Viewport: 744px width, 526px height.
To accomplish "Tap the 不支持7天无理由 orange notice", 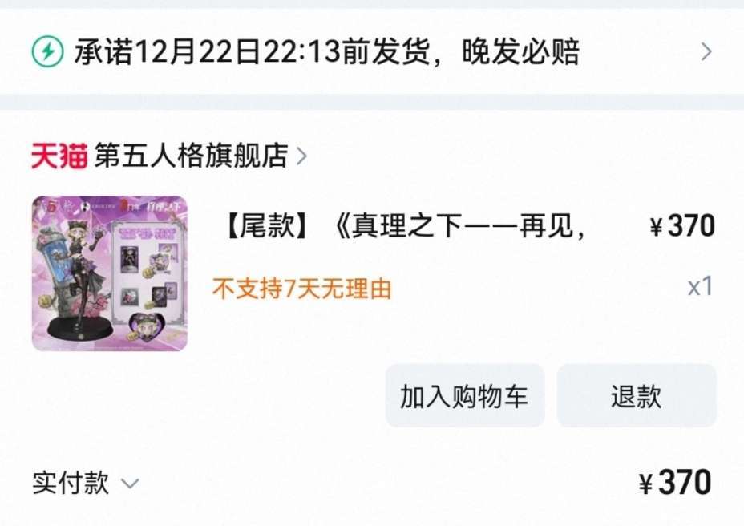I will (x=302, y=288).
